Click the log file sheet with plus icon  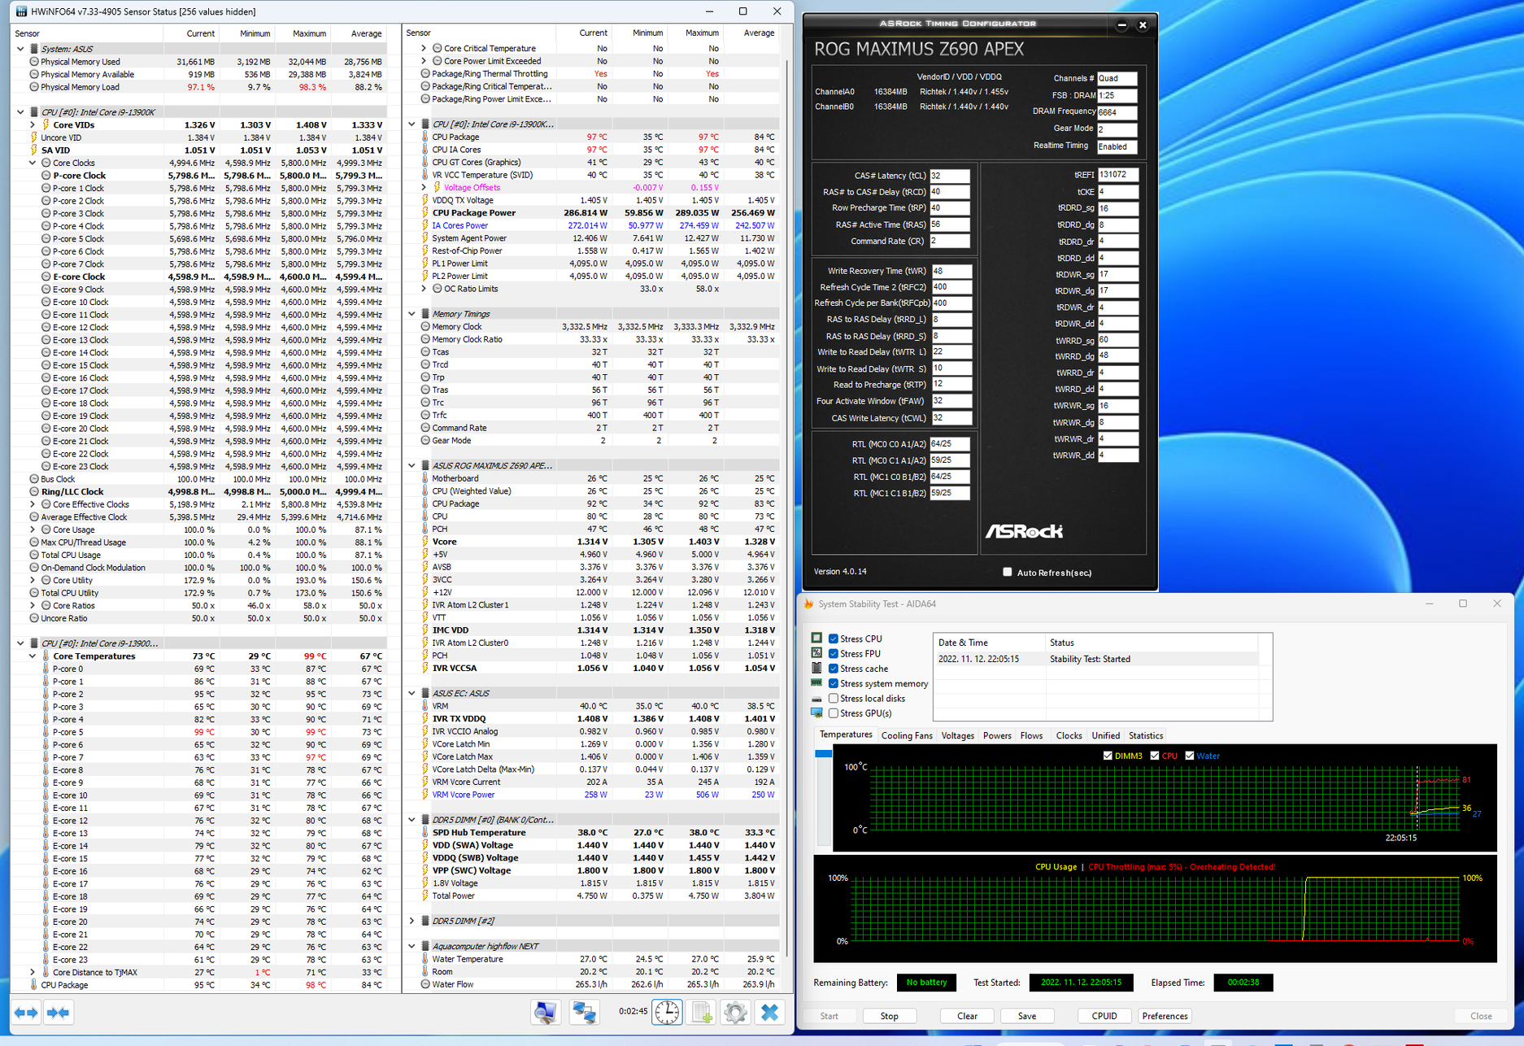coord(702,1012)
